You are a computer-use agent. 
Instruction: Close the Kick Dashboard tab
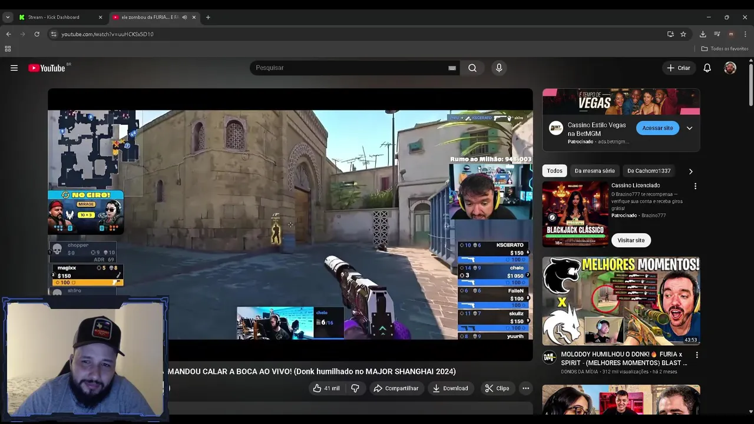tap(100, 17)
